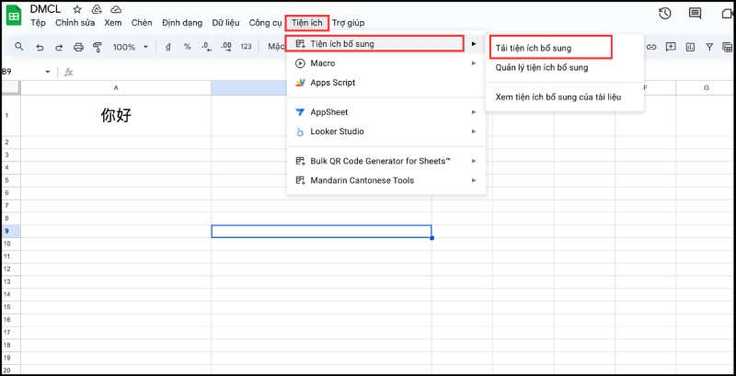Select the row 1 header
The image size is (736, 376).
10,115
